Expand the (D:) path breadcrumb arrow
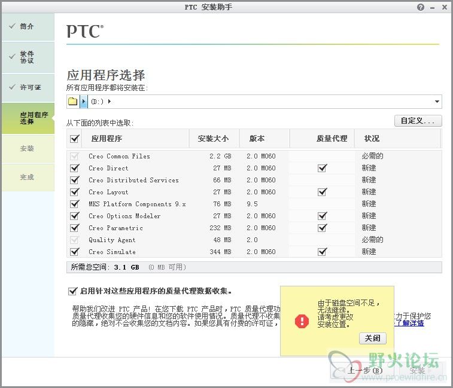 [110, 101]
